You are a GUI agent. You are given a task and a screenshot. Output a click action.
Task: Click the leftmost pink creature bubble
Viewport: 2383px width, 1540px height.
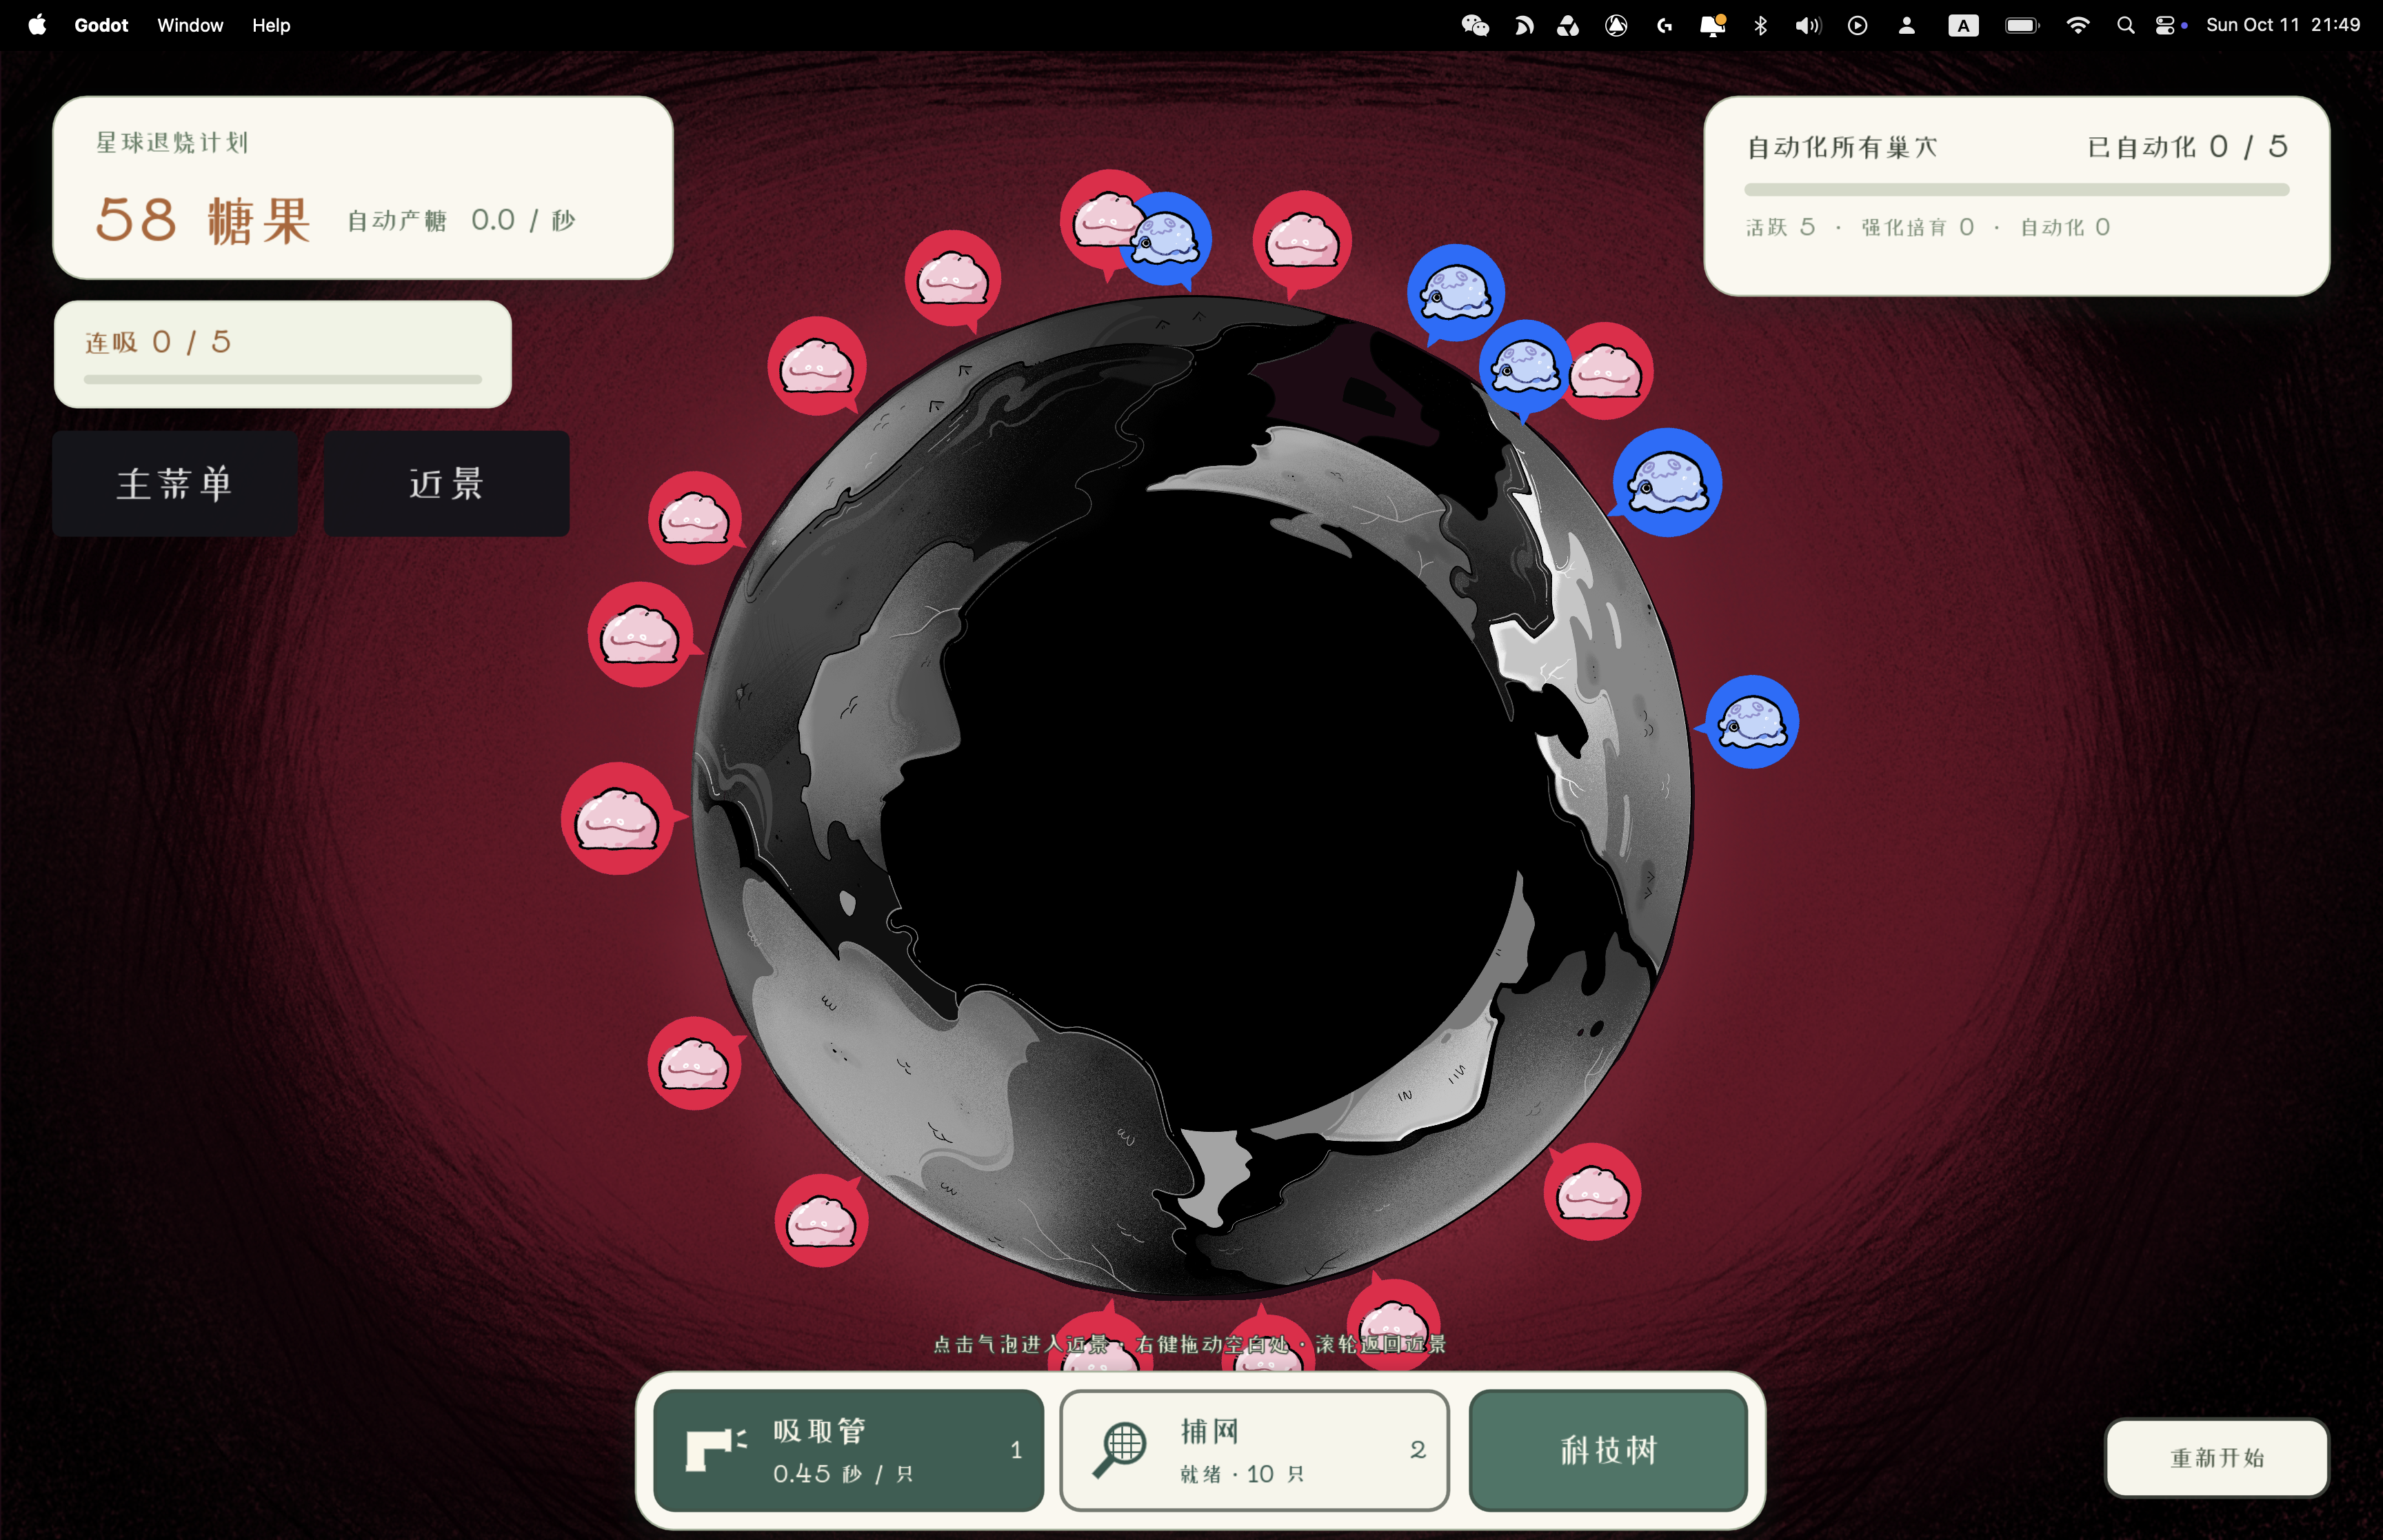pyautogui.click(x=618, y=819)
